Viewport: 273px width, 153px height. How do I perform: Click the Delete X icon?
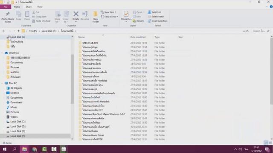pos(76,14)
